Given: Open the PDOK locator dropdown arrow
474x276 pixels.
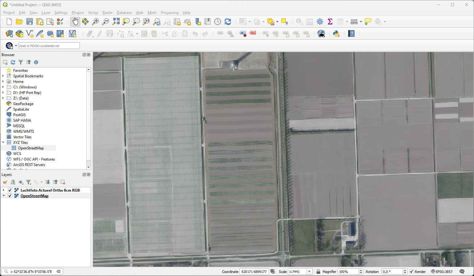Looking at the screenshot, I should (16, 46).
